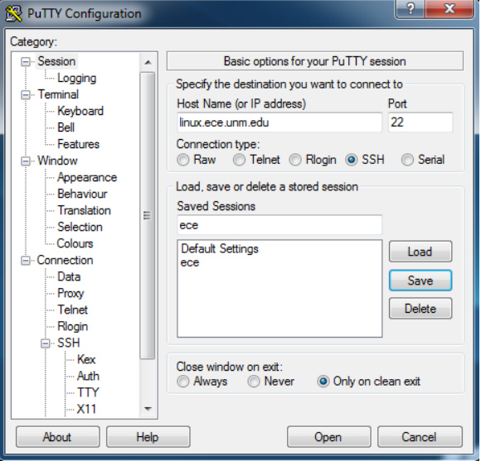481x461 pixels.
Task: Open the Keyboard settings category
Action: pos(80,111)
